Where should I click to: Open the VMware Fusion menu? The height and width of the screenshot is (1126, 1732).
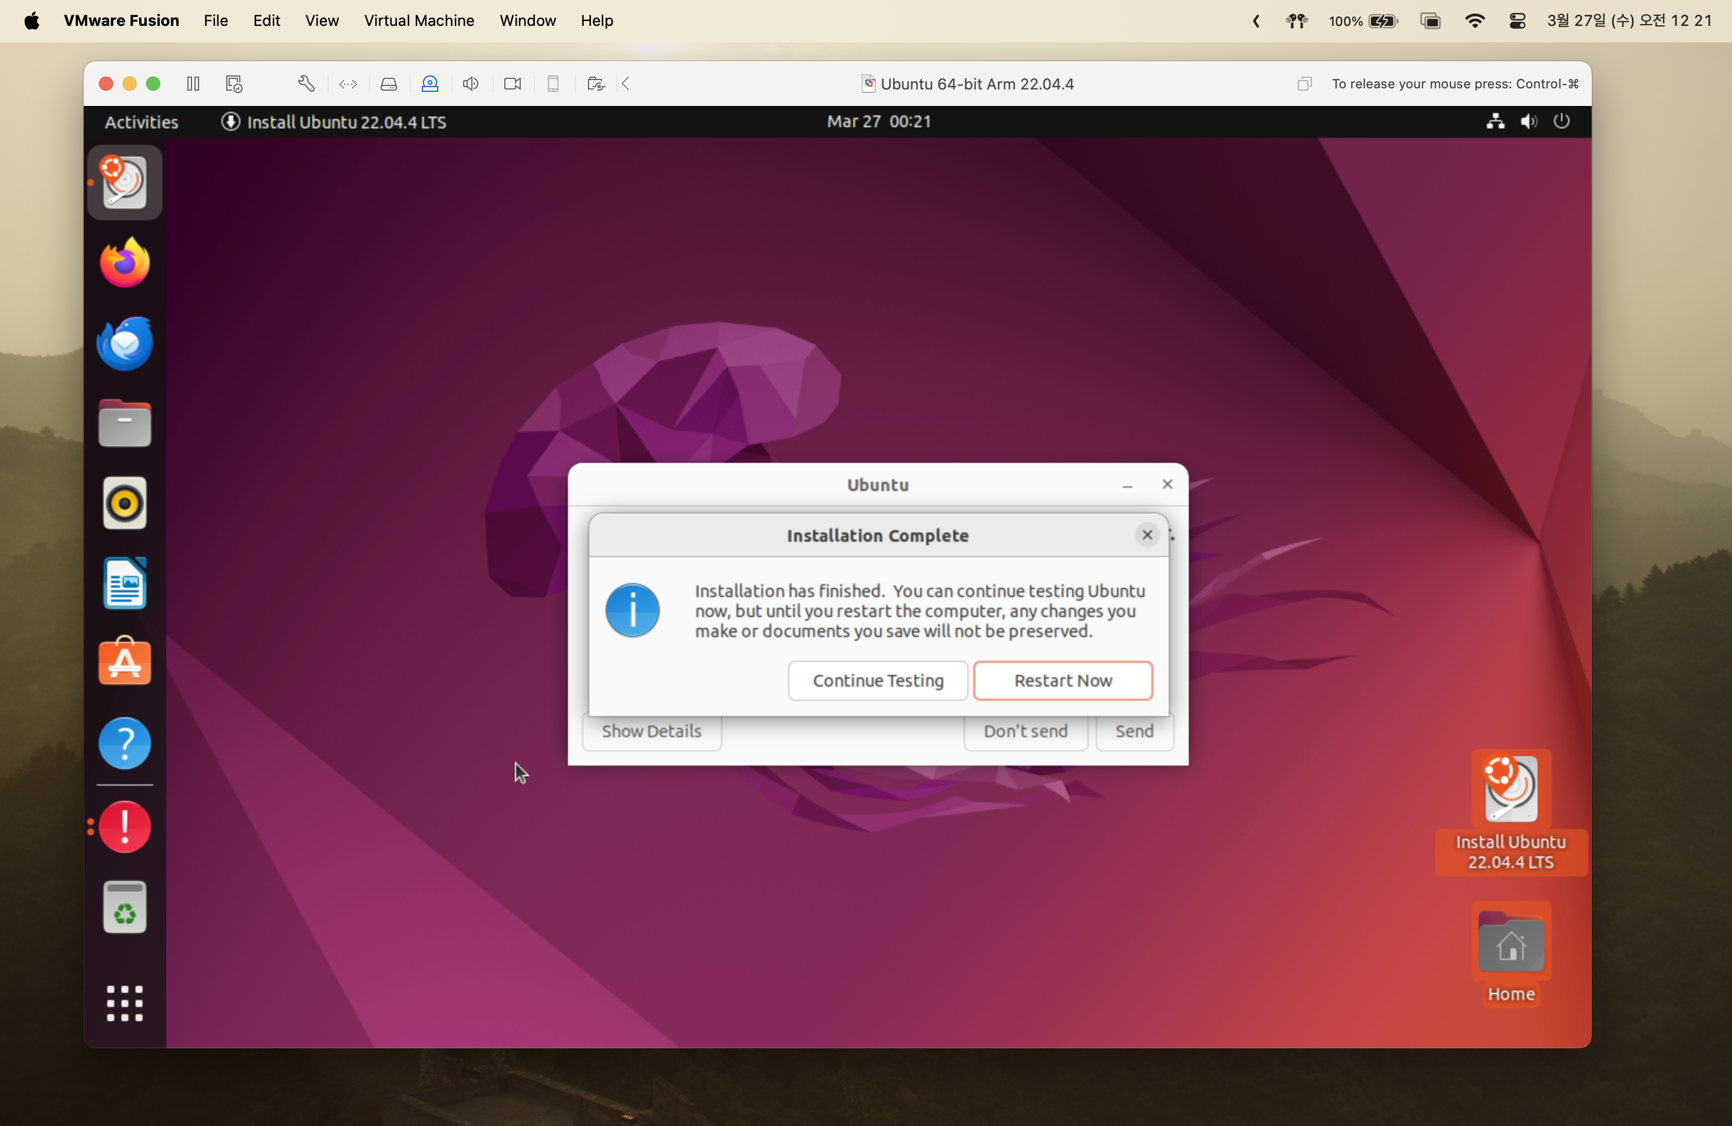[121, 21]
